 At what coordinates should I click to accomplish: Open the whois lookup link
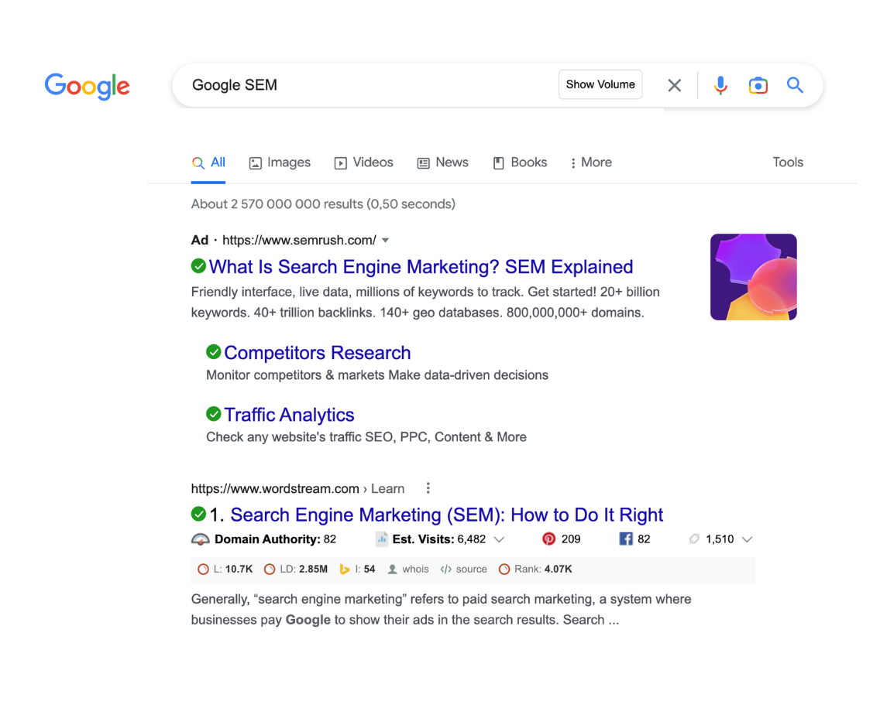tap(408, 570)
